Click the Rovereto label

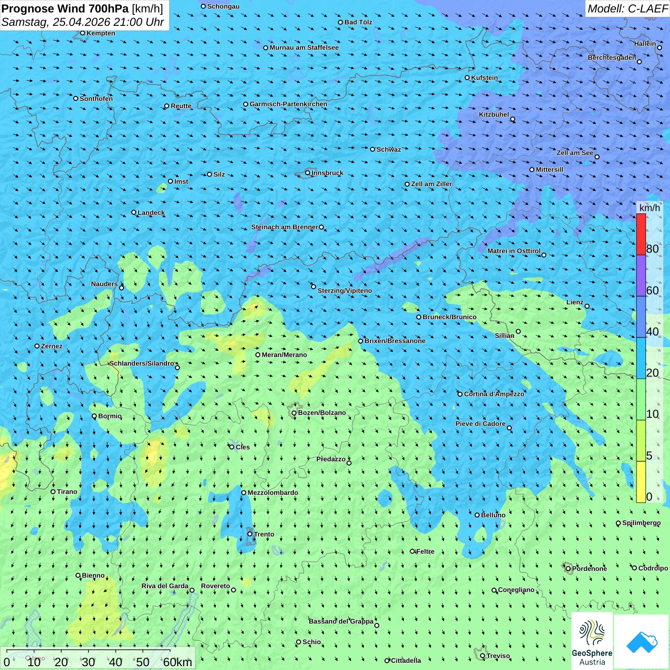point(215,586)
